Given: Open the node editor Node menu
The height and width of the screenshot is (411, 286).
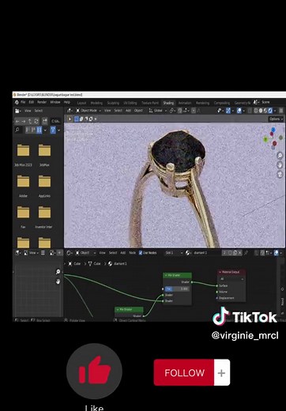Looking at the screenshot, I should coord(132,253).
